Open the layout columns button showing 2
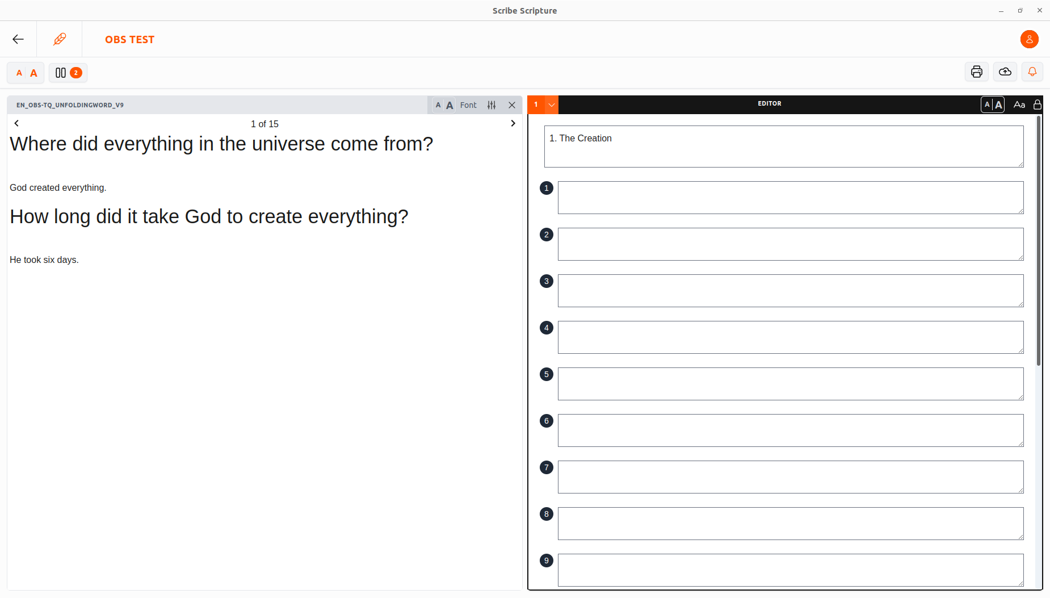 [68, 73]
